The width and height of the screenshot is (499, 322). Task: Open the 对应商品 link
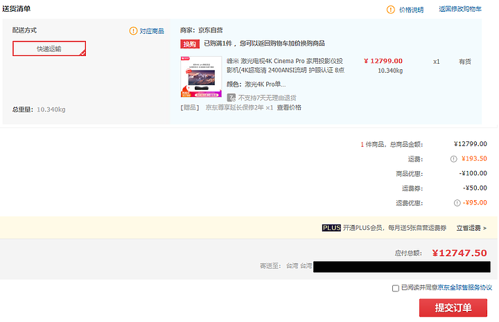click(152, 31)
